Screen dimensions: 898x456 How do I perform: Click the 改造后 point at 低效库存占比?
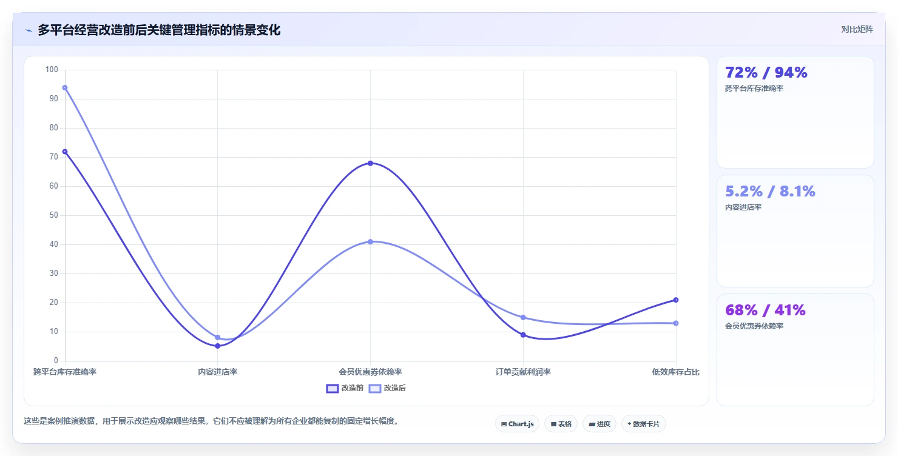tap(676, 323)
